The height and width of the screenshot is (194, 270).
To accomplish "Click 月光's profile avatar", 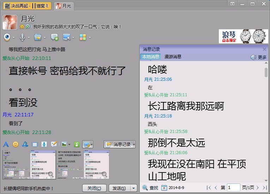I will [10, 22].
